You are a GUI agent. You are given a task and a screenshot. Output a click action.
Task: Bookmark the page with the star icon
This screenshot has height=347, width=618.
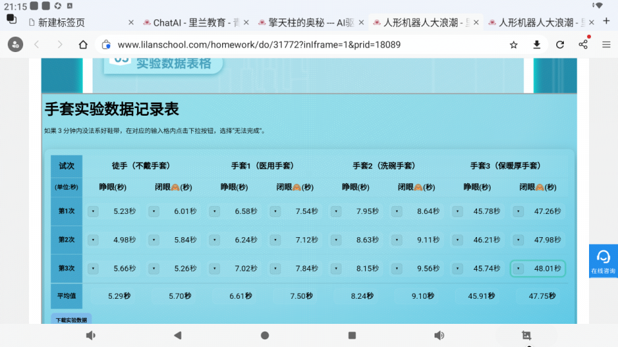point(513,45)
